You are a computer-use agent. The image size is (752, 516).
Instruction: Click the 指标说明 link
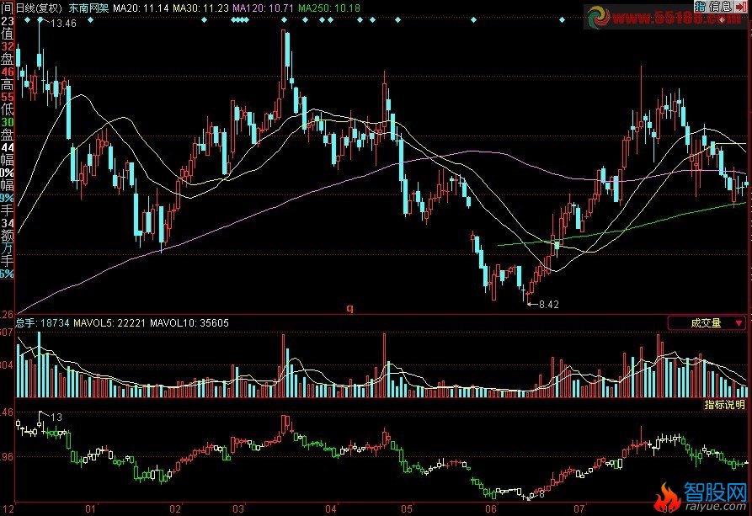[724, 405]
